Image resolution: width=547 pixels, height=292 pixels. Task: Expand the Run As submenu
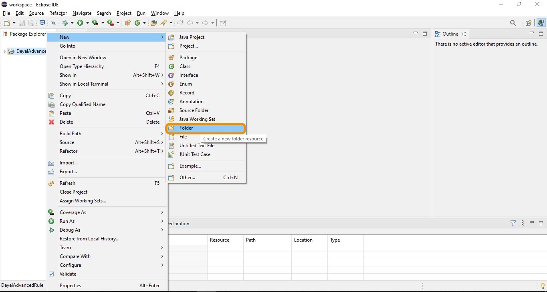click(x=107, y=221)
